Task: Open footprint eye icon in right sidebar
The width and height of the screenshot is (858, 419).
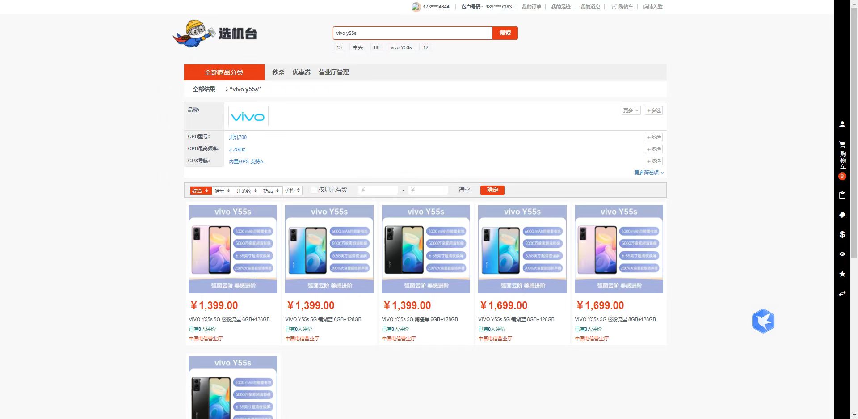Action: tap(842, 254)
